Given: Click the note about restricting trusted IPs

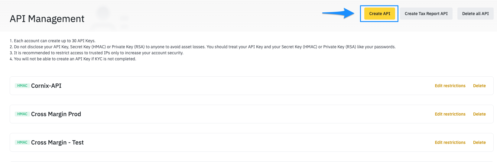Looking at the screenshot, I should pyautogui.click(x=97, y=53).
